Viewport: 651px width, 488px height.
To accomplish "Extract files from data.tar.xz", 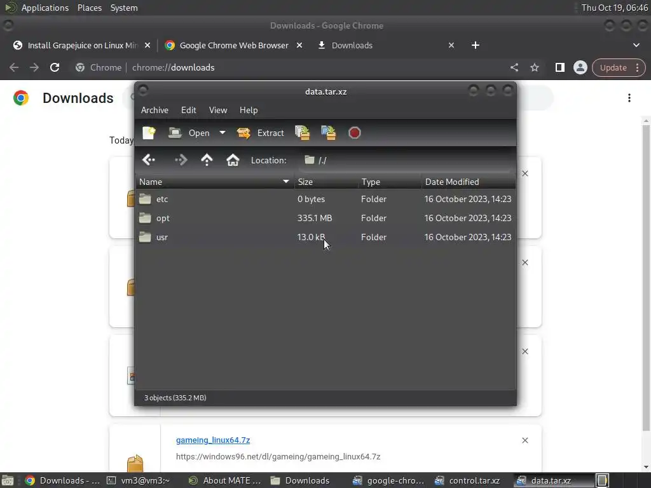I will tap(260, 133).
